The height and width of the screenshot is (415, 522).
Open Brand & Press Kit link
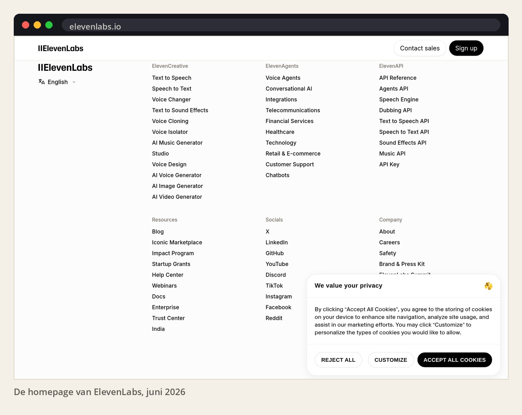point(402,264)
